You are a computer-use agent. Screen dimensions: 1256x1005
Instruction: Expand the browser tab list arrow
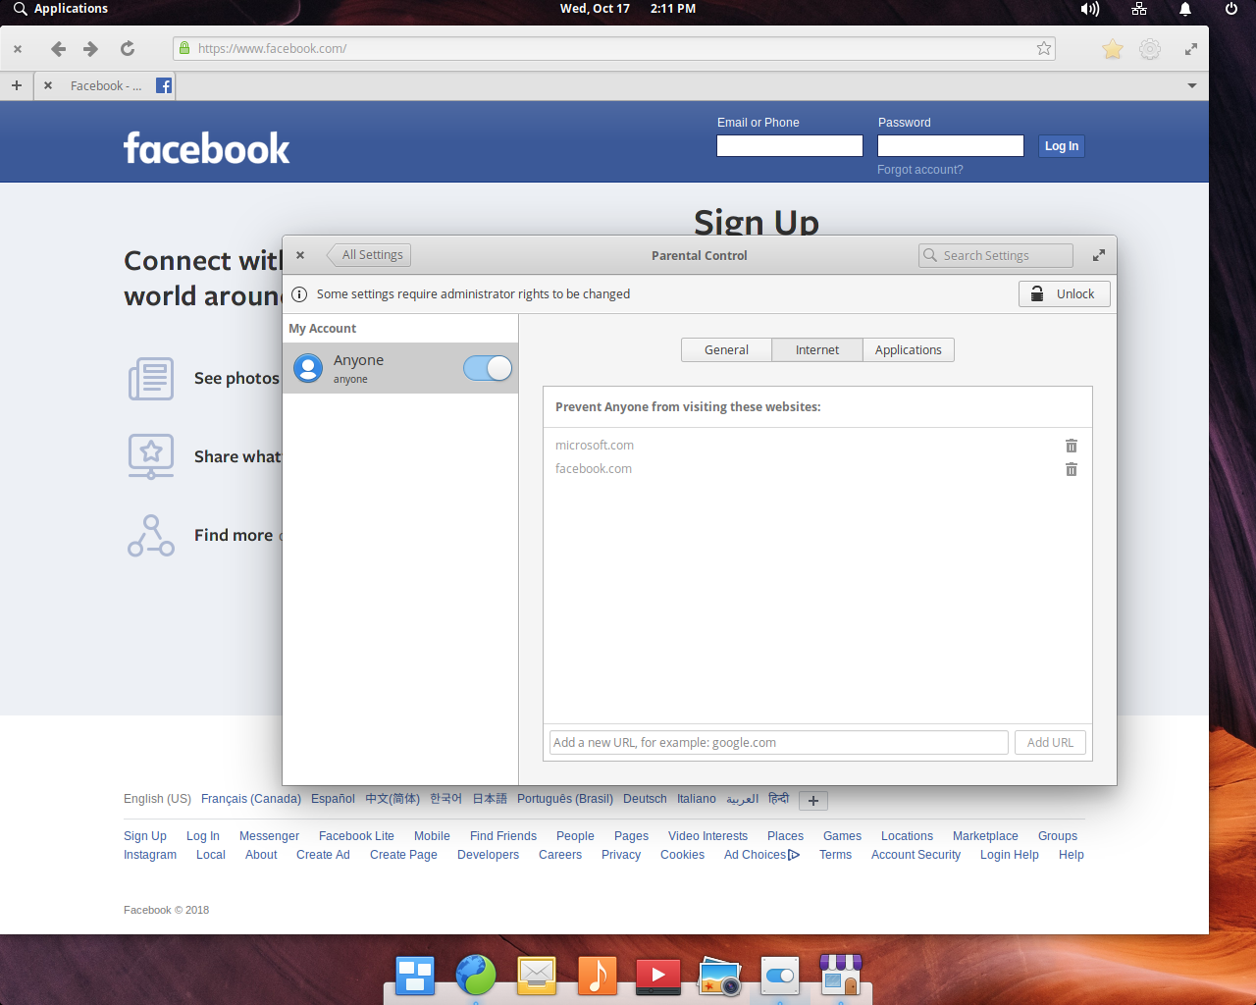1192,85
